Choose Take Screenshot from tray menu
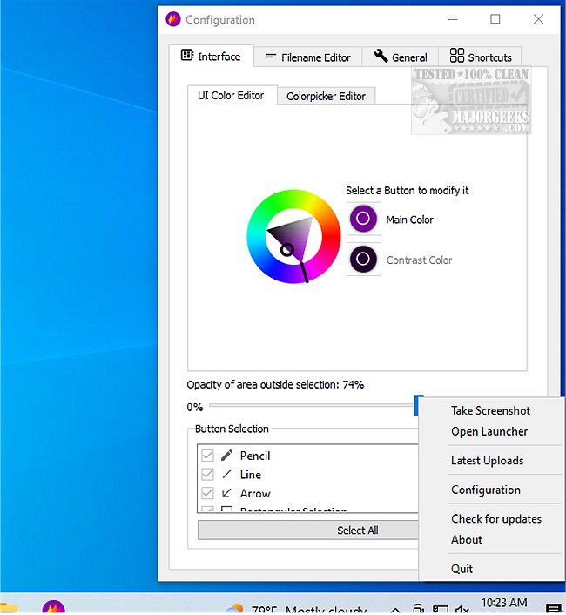Viewport: 566px width, 615px height. point(490,410)
